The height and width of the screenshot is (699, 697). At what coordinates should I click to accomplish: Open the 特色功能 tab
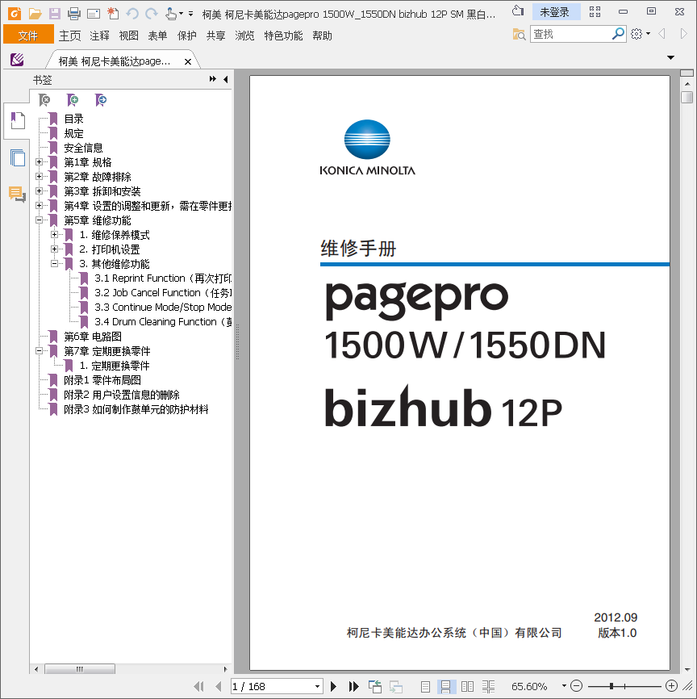tap(283, 36)
